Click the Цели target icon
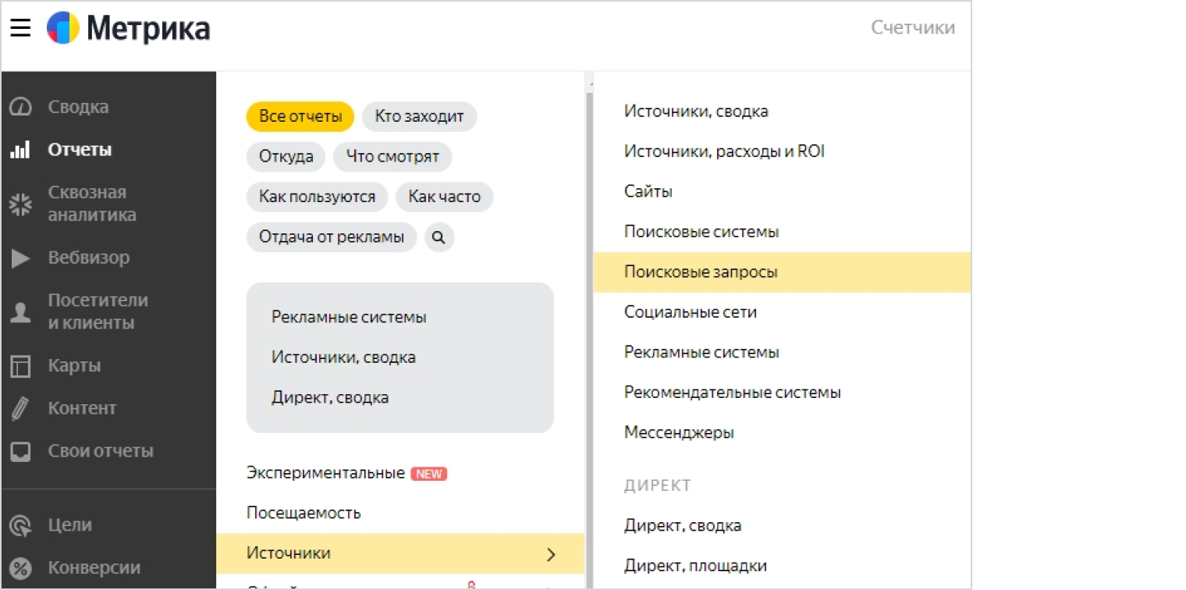Image resolution: width=1186 pixels, height=590 pixels. point(20,525)
